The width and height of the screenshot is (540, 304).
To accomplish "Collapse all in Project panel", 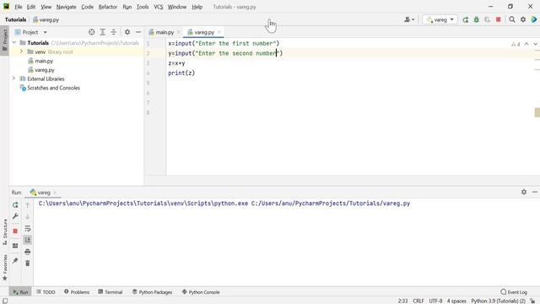I will (x=114, y=32).
